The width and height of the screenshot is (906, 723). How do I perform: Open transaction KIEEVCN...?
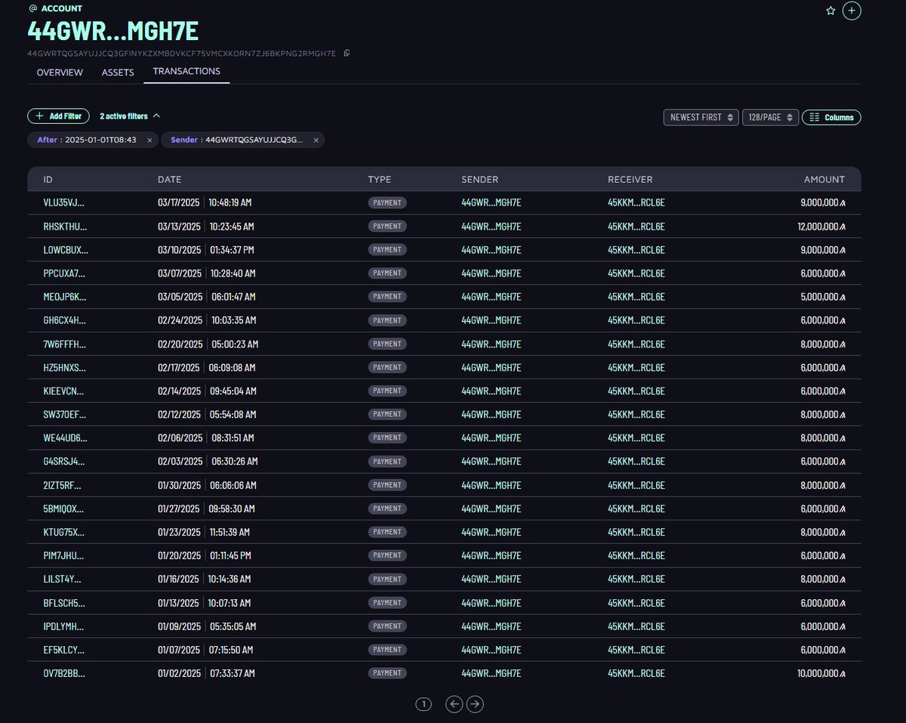click(63, 391)
